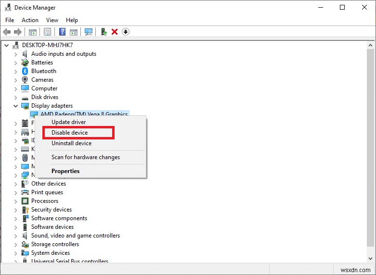
Task: Select Update driver in context menu
Action: [68, 122]
